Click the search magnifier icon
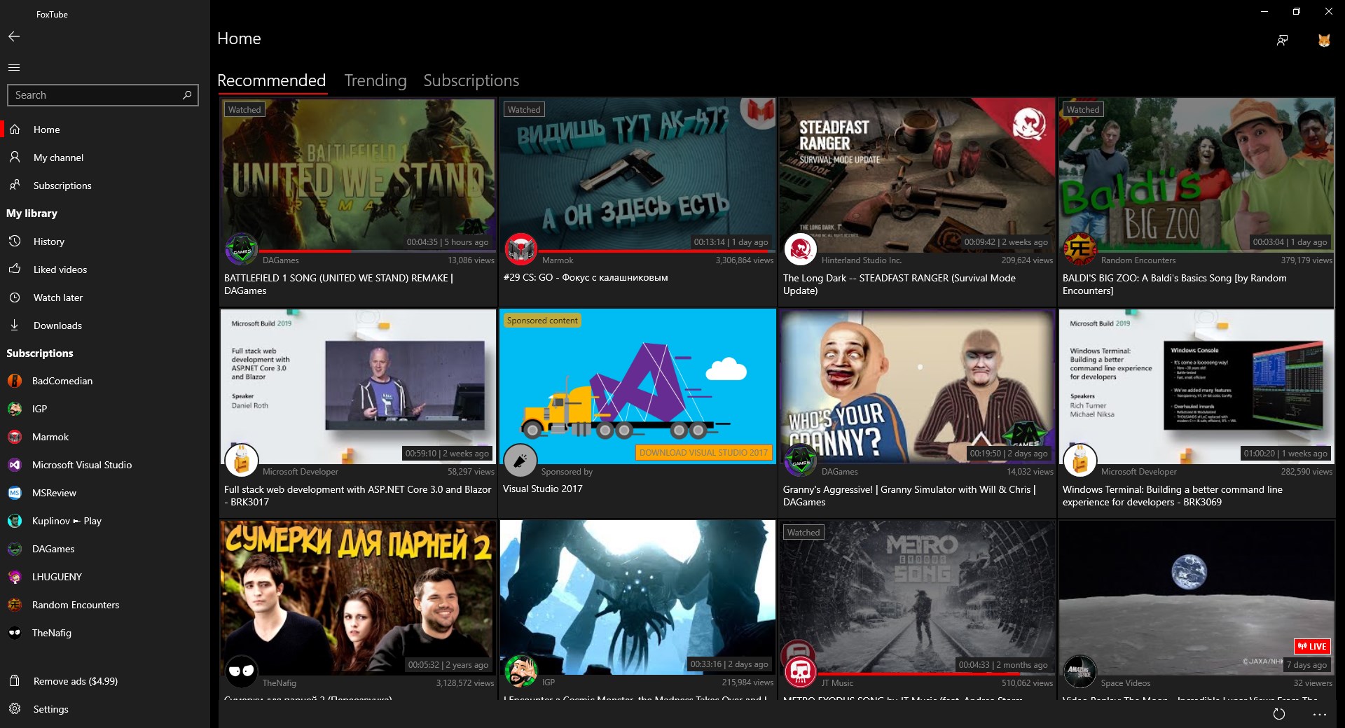The width and height of the screenshot is (1345, 728). pos(187,94)
